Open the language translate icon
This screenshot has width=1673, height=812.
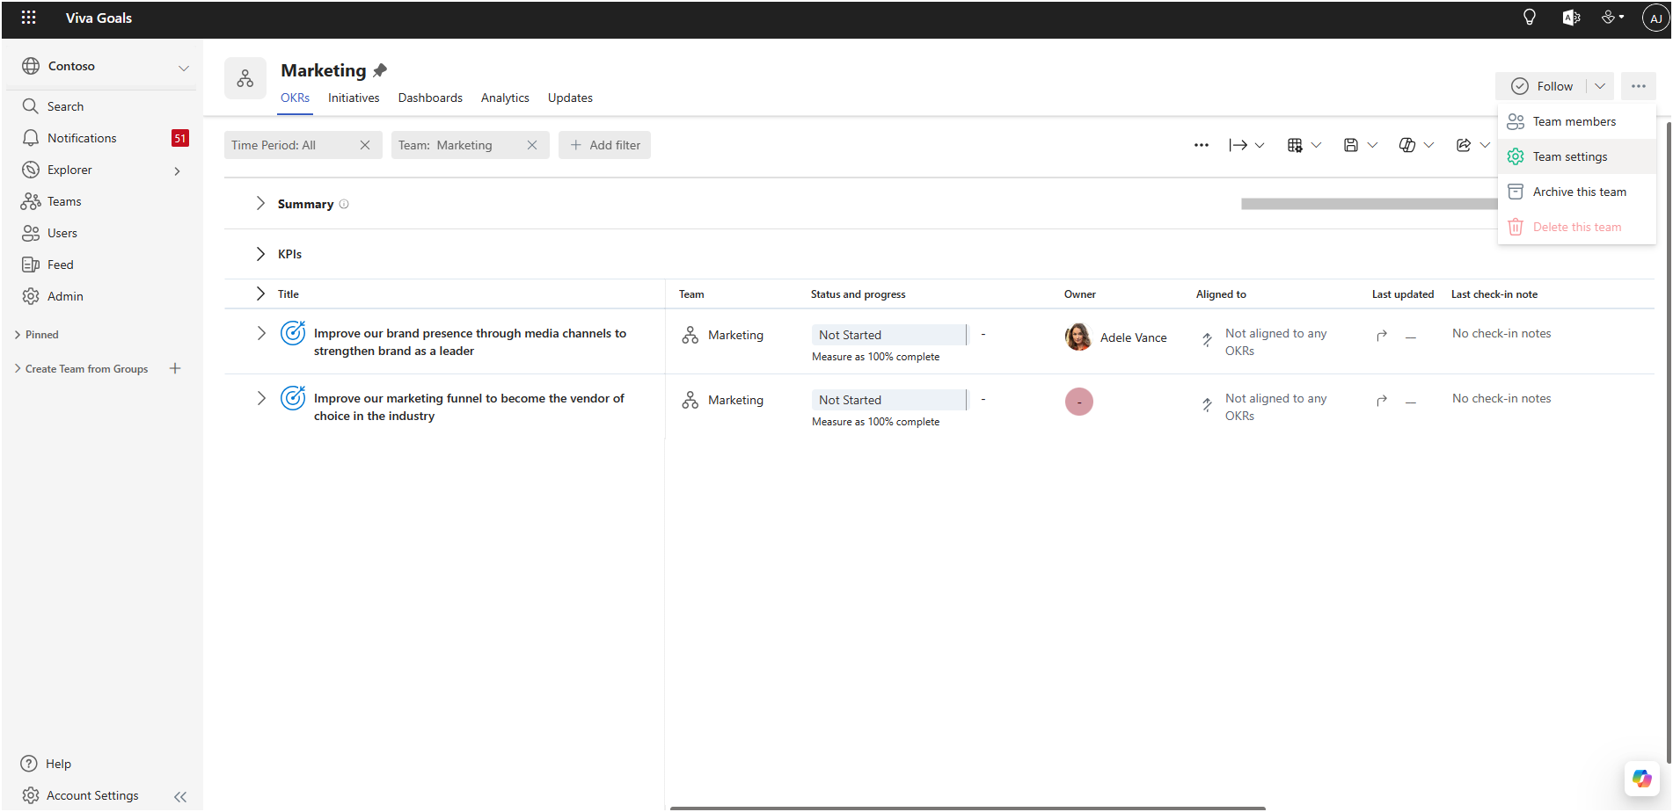[x=1571, y=18]
